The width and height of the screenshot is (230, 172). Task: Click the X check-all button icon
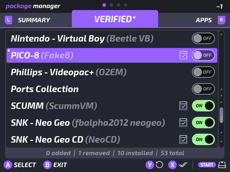click(x=173, y=165)
